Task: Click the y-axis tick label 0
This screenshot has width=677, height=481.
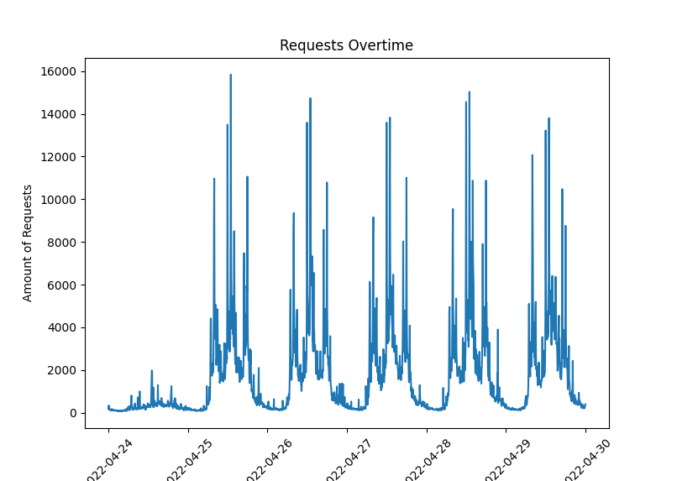Action: click(73, 413)
